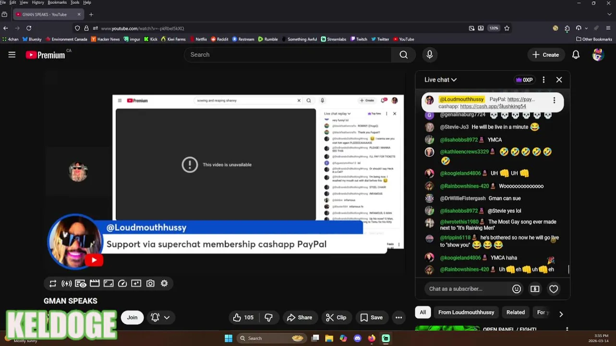This screenshot has height=346, width=616.
Task: Expand the Live chat mode dropdown
Action: tap(440, 80)
